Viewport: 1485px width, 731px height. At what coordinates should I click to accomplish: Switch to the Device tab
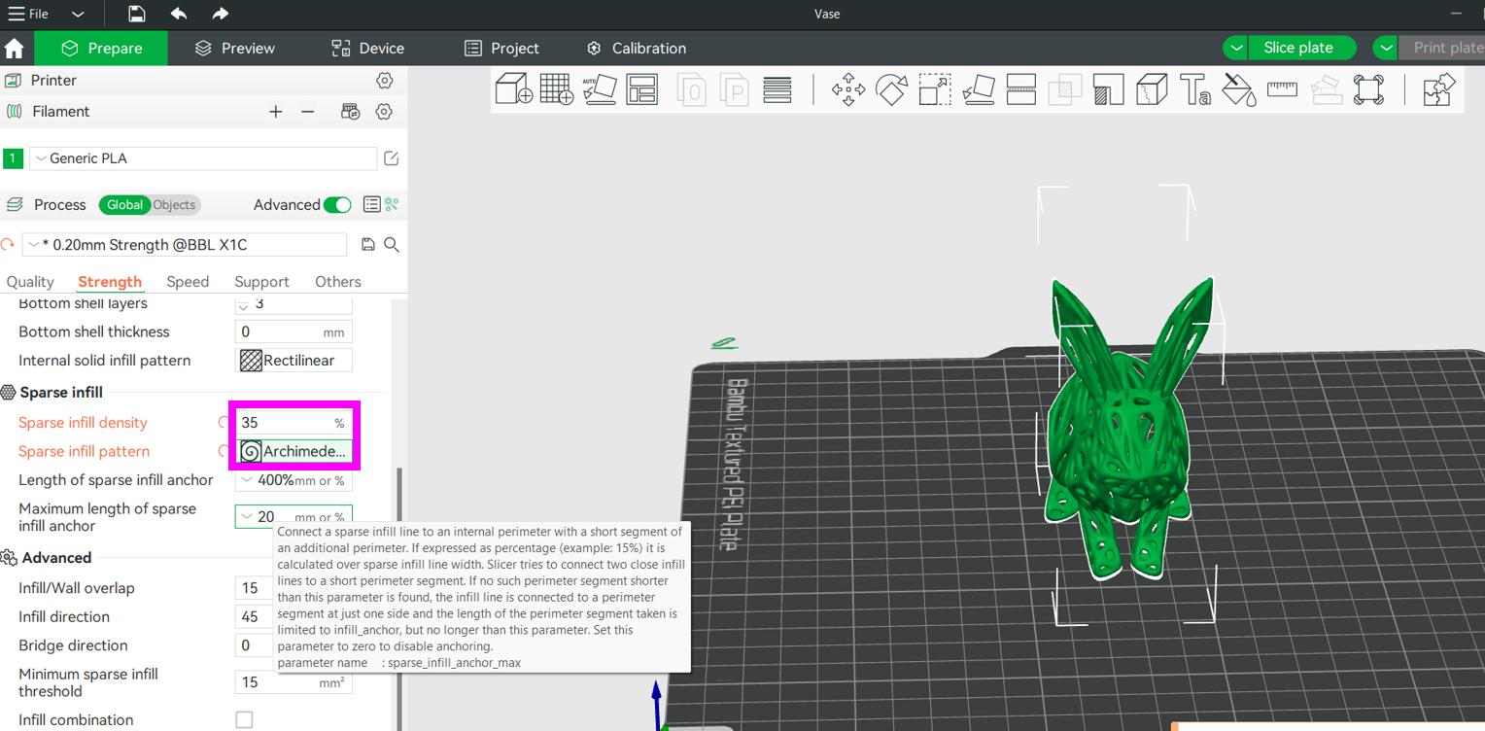click(x=367, y=48)
